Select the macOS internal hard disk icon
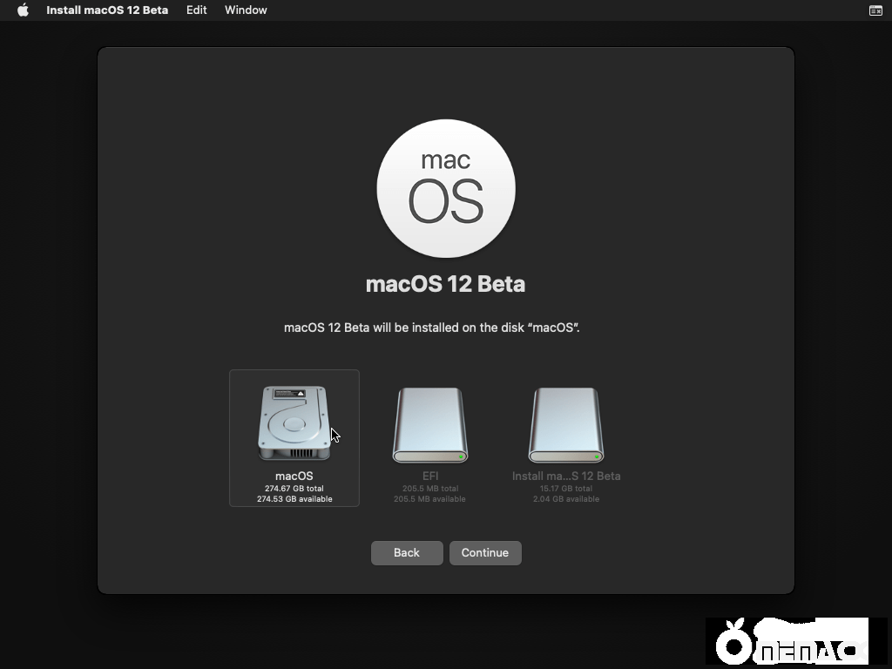 [294, 422]
